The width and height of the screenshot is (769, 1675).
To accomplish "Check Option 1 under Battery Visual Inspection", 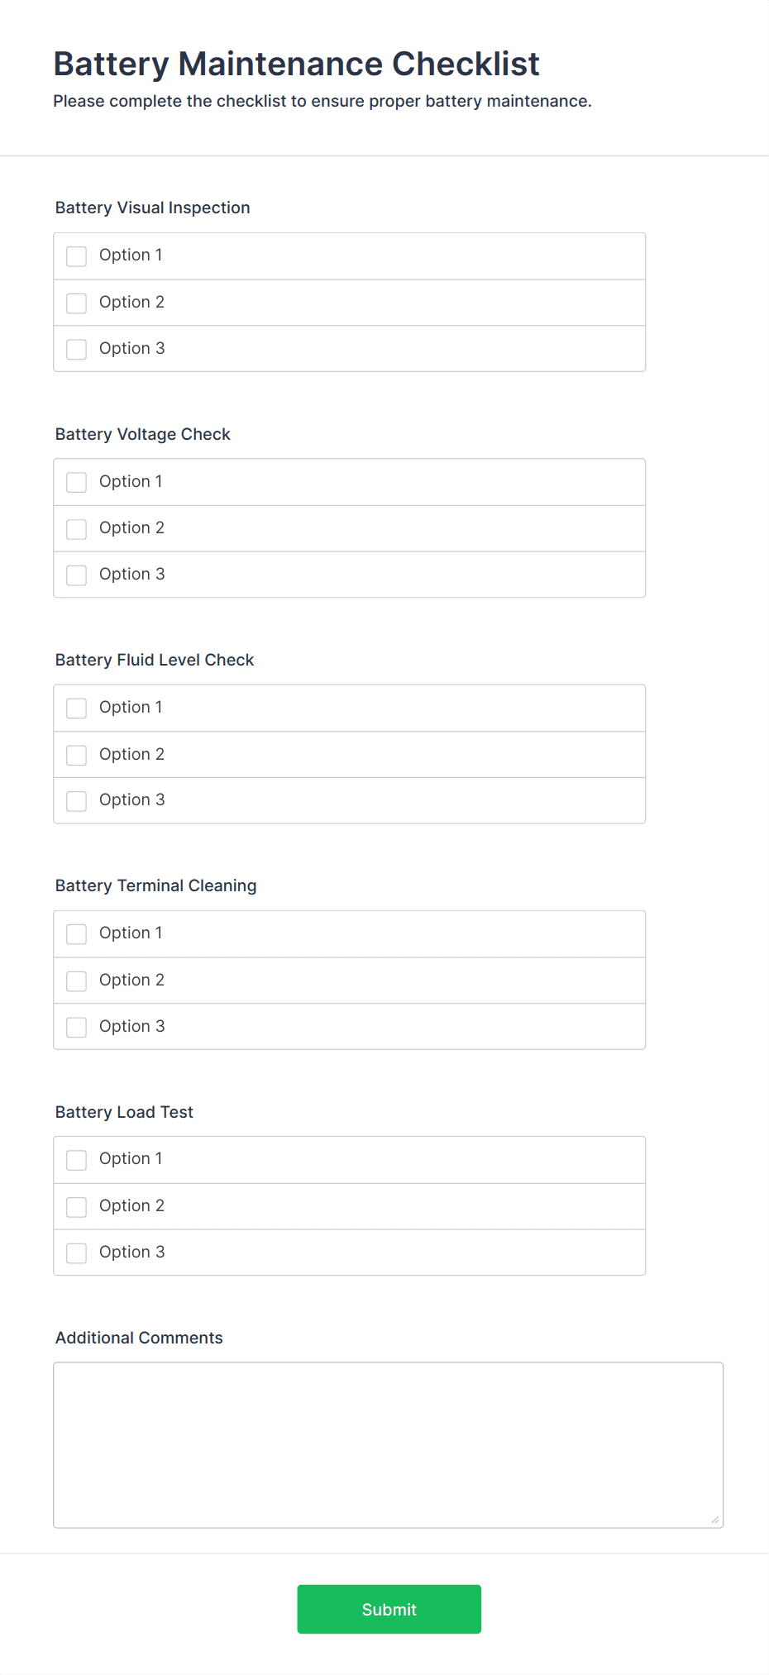I will coord(77,256).
